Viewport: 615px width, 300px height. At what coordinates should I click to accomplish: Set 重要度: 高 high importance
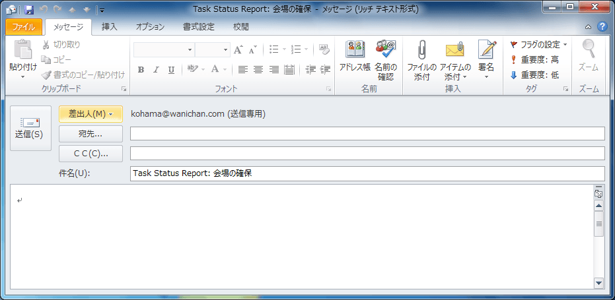[534, 60]
